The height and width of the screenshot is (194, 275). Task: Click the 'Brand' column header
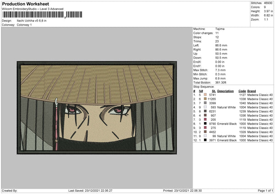252,91
